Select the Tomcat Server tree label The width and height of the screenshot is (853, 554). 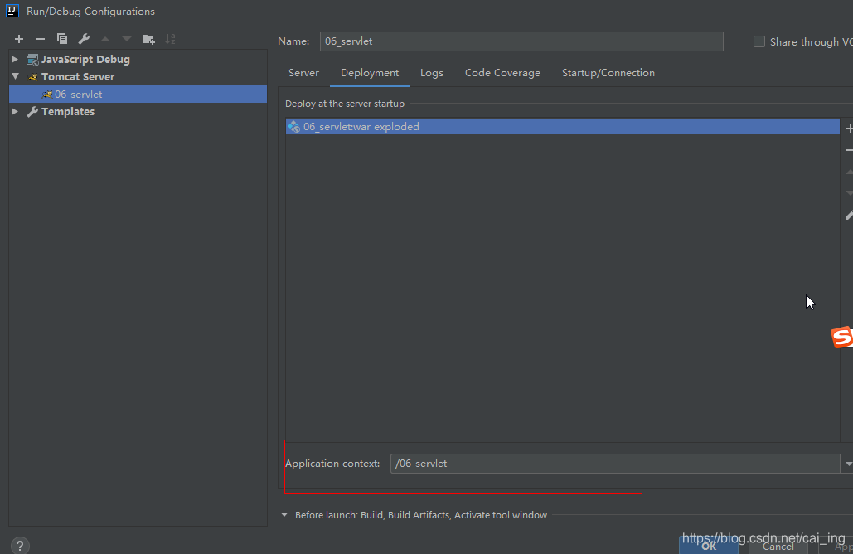pos(78,77)
